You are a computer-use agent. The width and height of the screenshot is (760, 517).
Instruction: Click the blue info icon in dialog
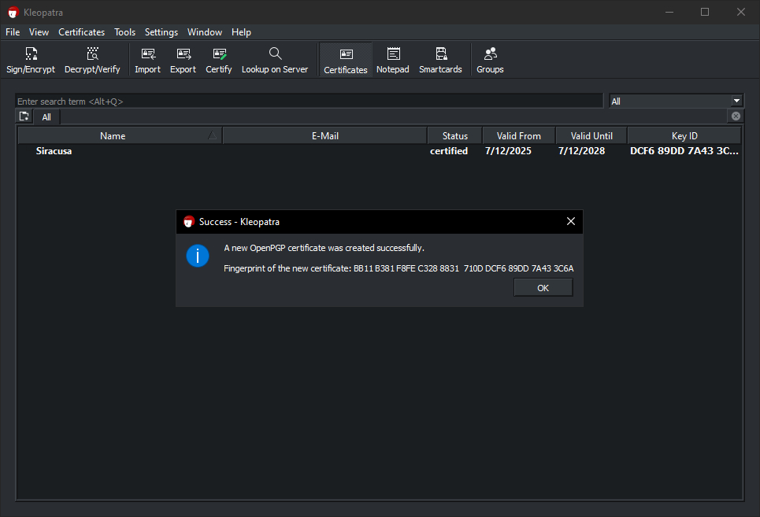[x=197, y=256]
